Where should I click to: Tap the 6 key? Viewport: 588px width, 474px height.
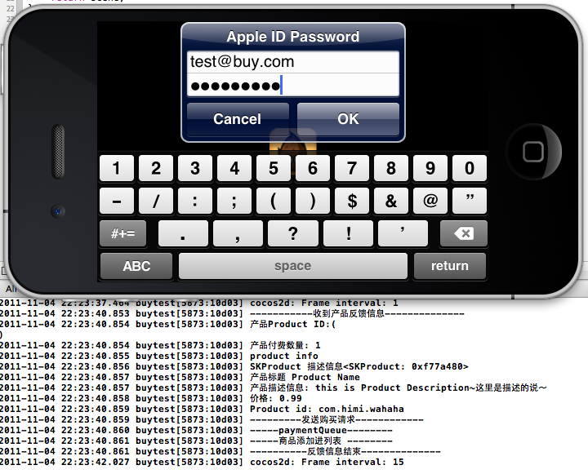tap(313, 168)
